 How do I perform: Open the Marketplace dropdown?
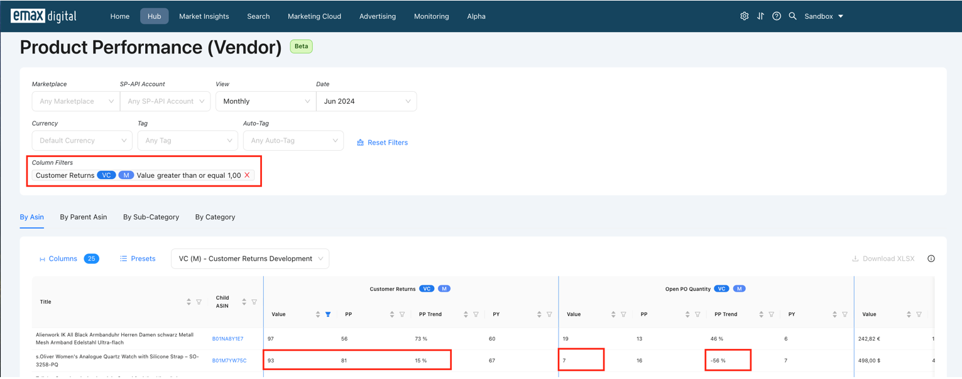click(x=76, y=101)
